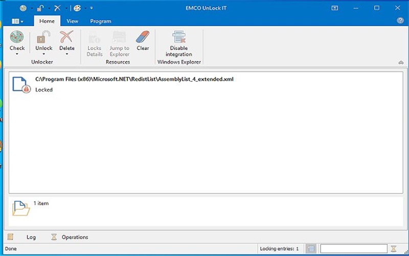This screenshot has width=409, height=256.
Task: Click quick access Unlock padlock icon
Action: (40, 8)
